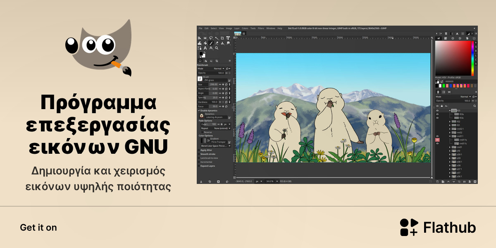The image size is (496, 248).
Task: Open the Blend Color Space dropdown
Action: point(216,146)
